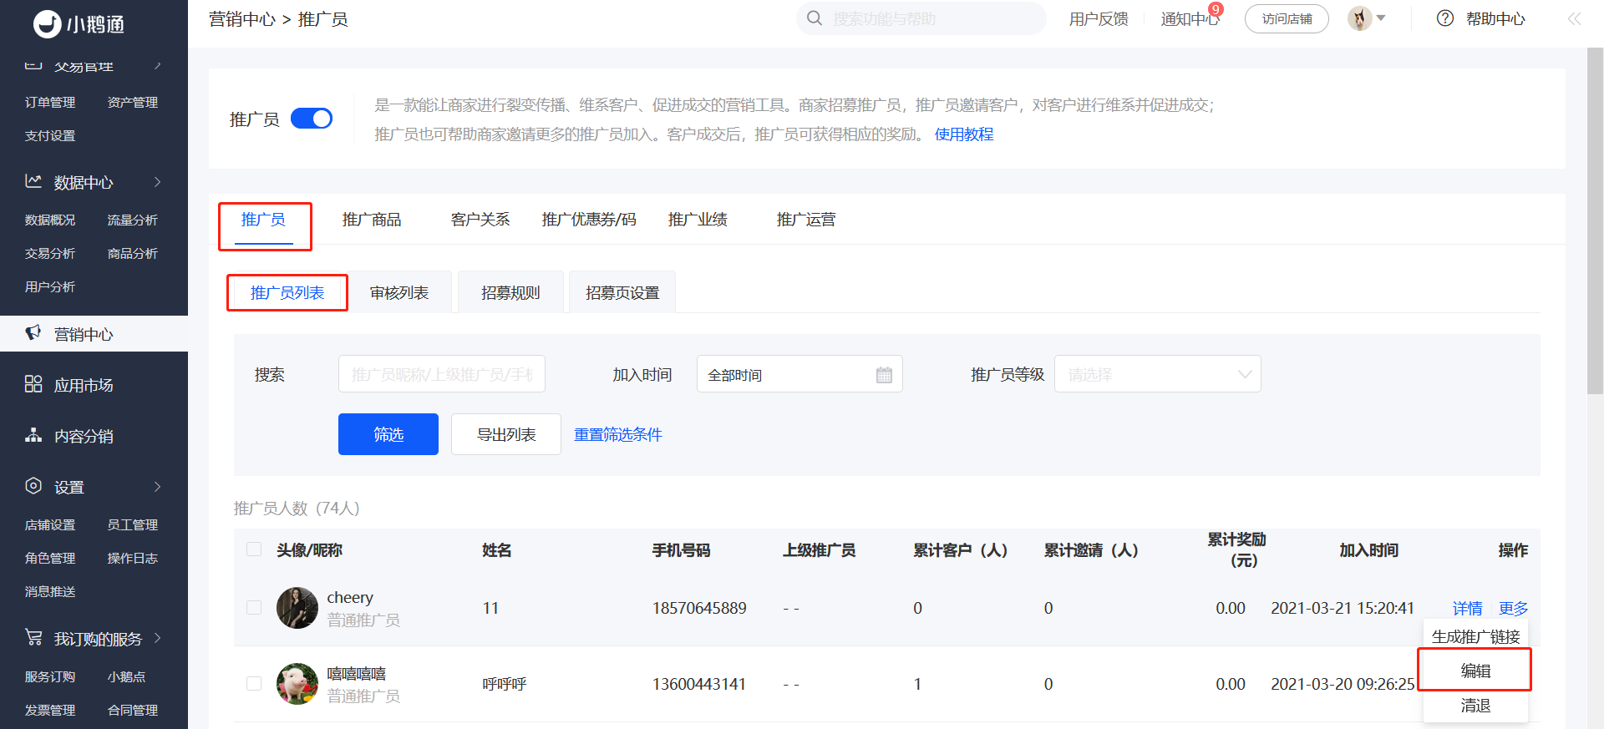The width and height of the screenshot is (1604, 729).
Task: Click the 推广员 search input field
Action: [442, 374]
